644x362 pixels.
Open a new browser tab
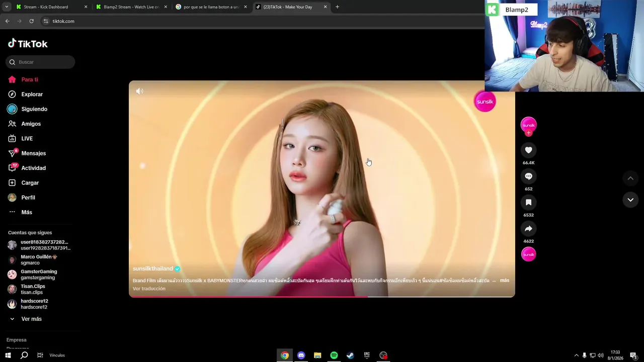pos(337,7)
